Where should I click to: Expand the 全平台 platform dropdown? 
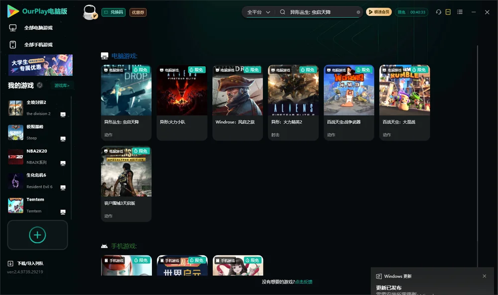click(258, 12)
